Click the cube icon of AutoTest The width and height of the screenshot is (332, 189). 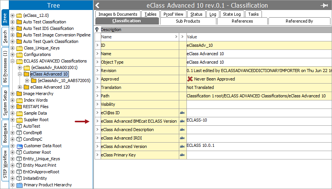19,126
